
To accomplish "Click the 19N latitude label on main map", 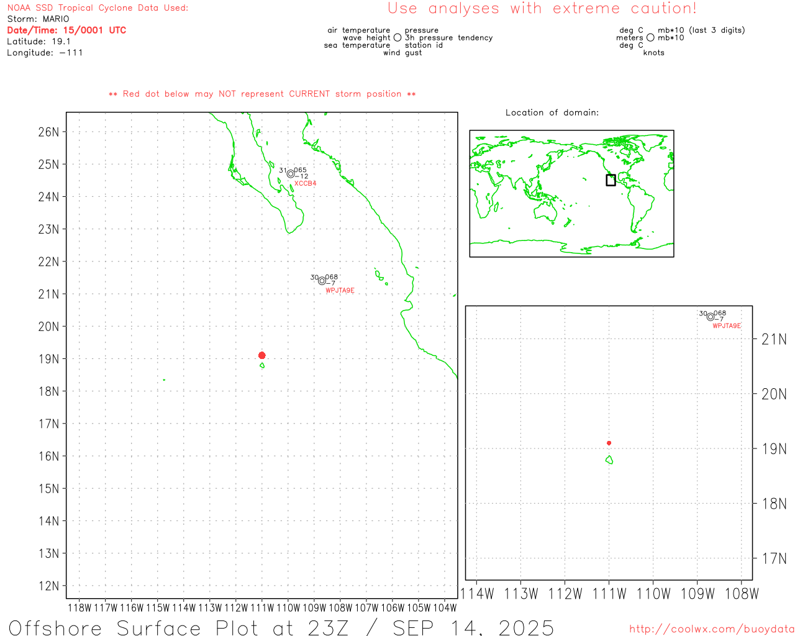I will point(48,359).
